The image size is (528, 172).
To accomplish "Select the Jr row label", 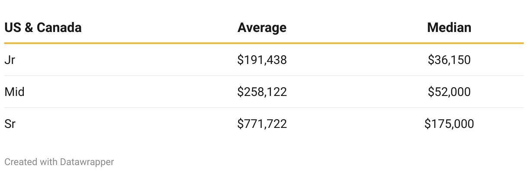I will point(10,60).
